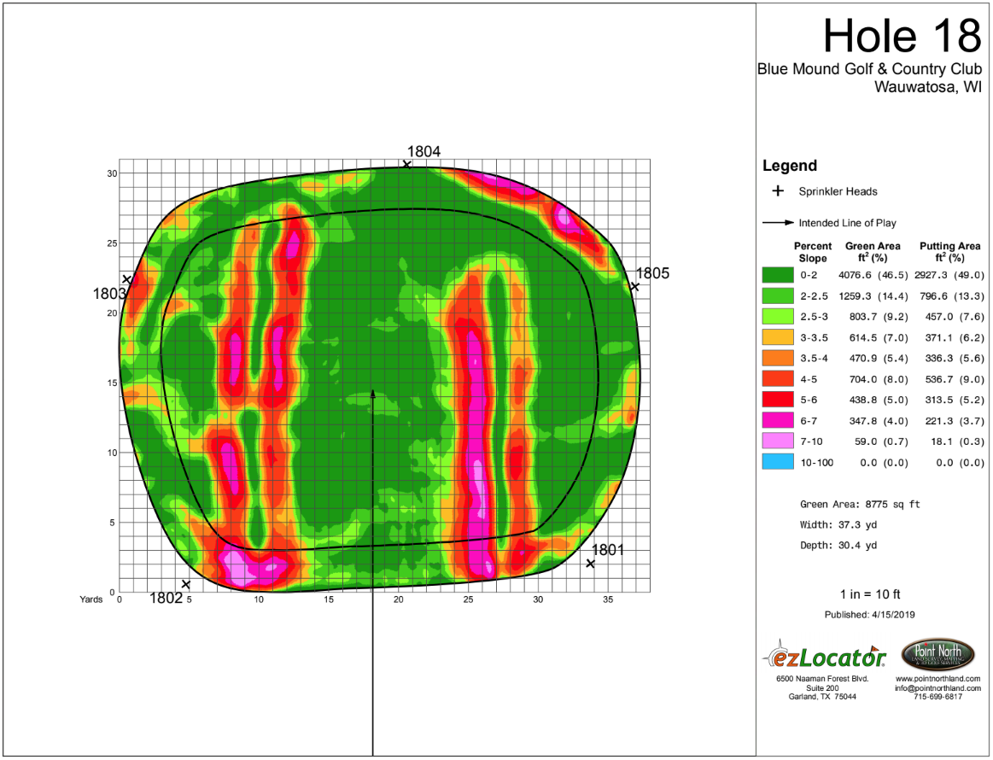Click the Sprinkler Heads plus symbol in legend
Screen dimensions: 993x760
pos(778,190)
